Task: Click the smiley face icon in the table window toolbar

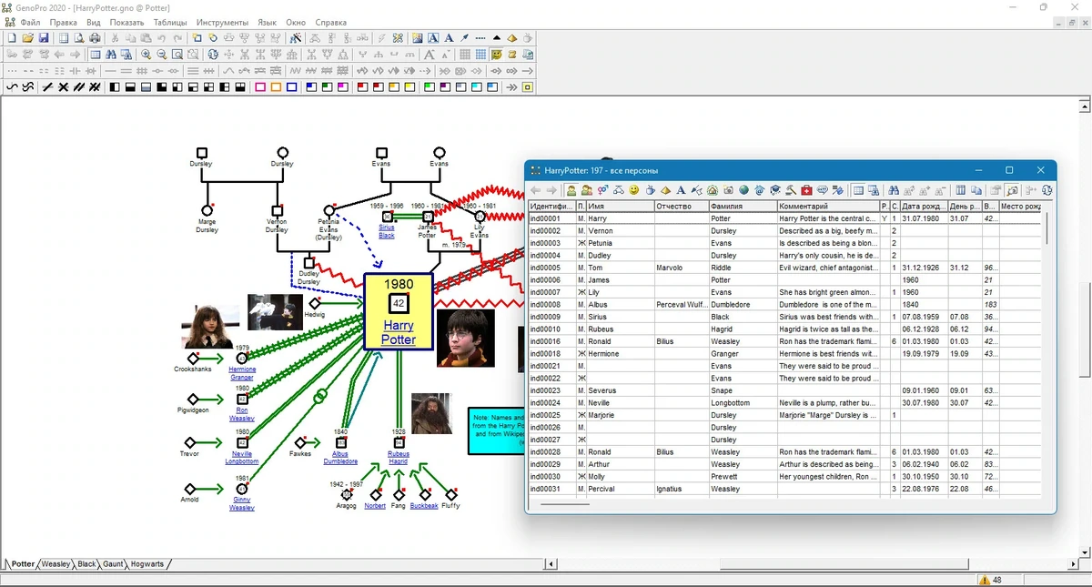Action: (x=633, y=190)
